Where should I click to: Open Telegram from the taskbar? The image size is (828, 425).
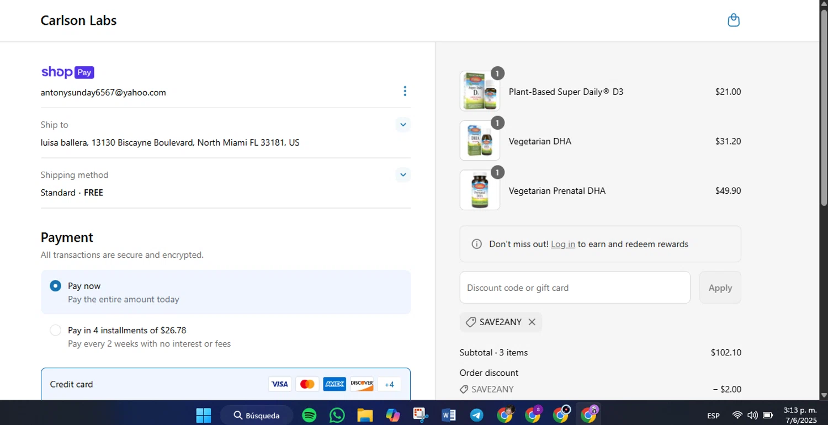476,415
